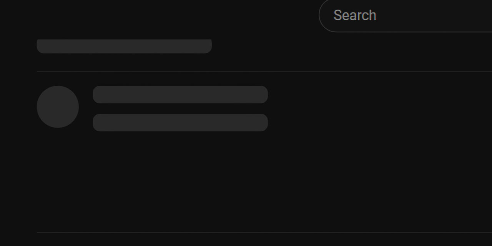The image size is (492, 246).
Task: Select the upper loading bar beside the avatar
Action: [180, 95]
